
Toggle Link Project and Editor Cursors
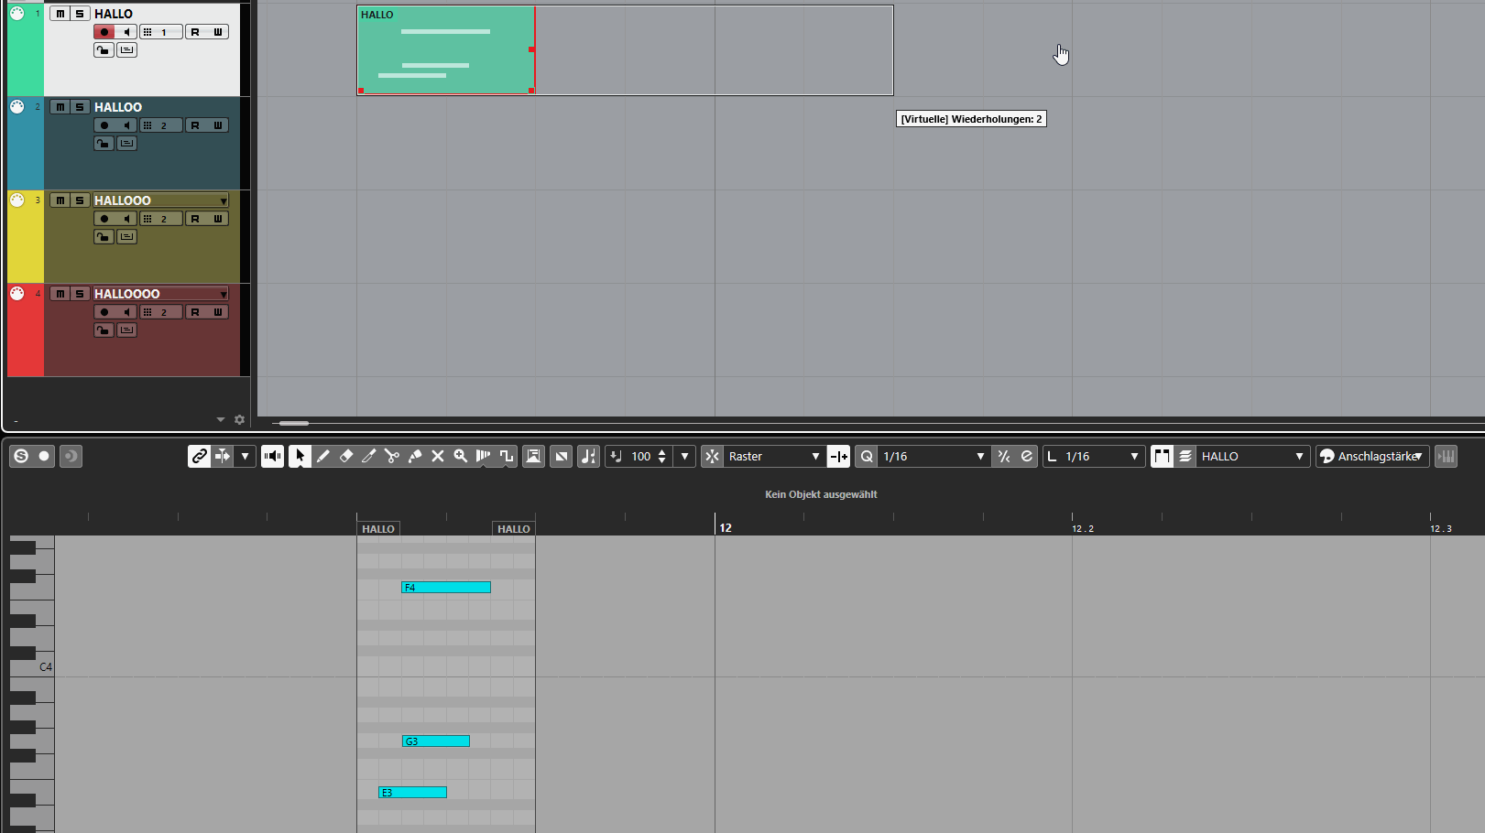tap(199, 456)
